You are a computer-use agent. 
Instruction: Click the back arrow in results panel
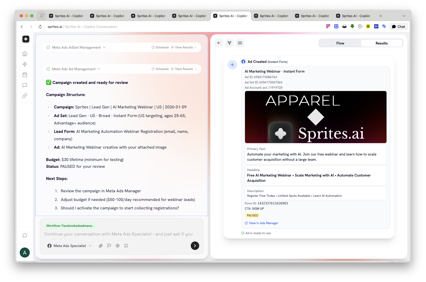pyautogui.click(x=219, y=43)
